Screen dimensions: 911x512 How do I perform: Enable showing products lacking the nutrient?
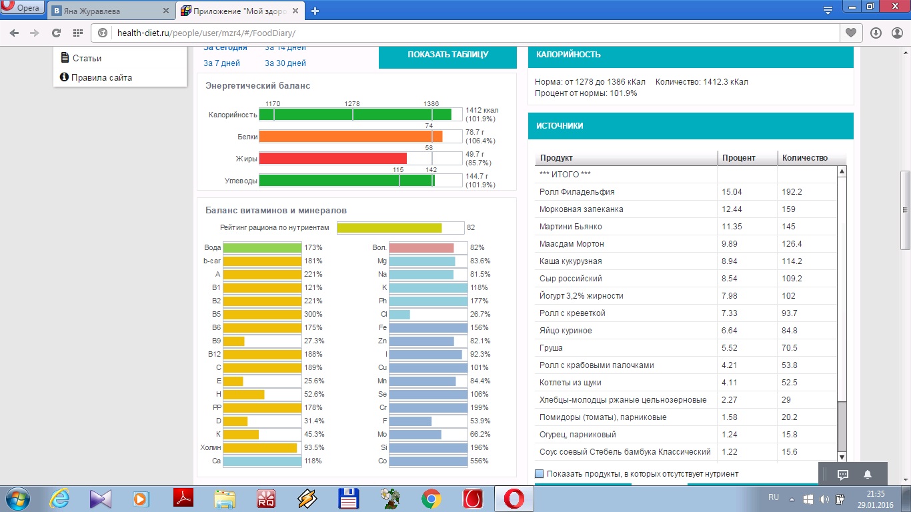click(540, 474)
